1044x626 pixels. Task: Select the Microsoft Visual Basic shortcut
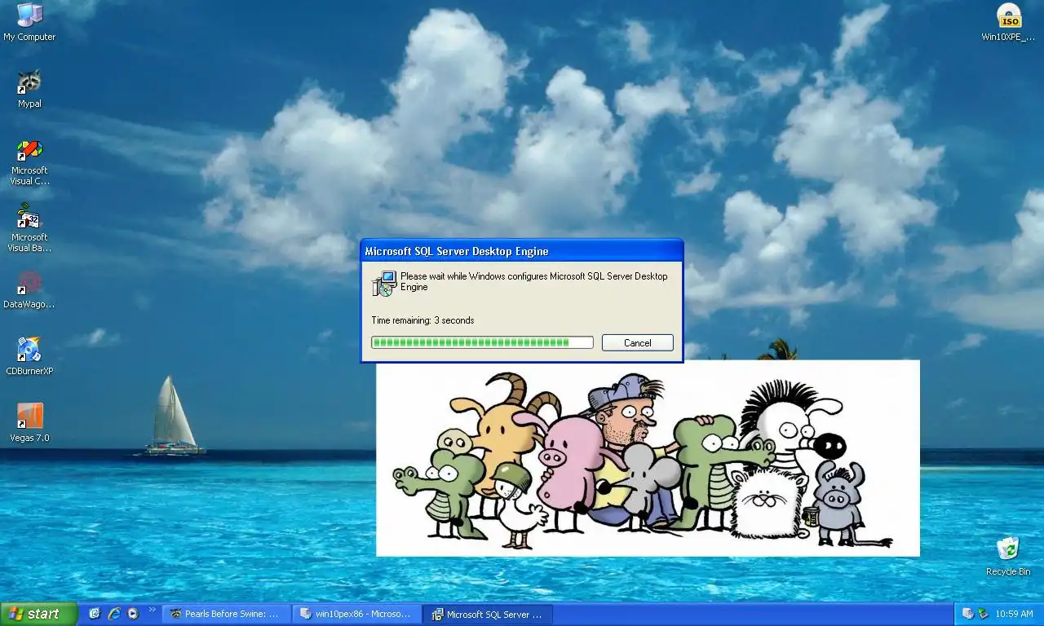point(29,229)
